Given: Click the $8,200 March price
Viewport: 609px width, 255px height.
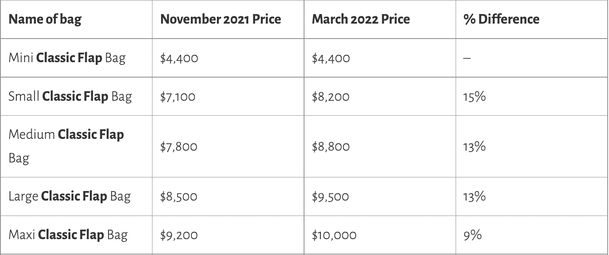Looking at the screenshot, I should (330, 97).
